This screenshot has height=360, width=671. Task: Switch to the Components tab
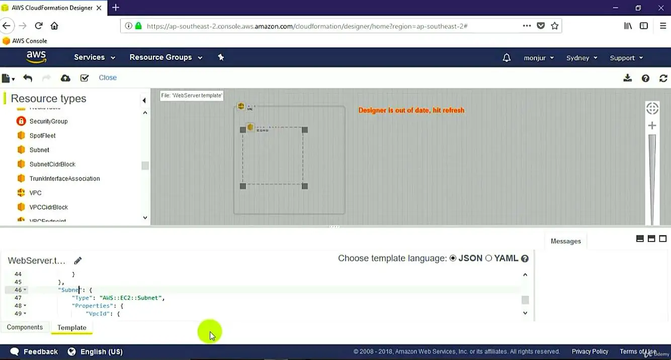25,327
